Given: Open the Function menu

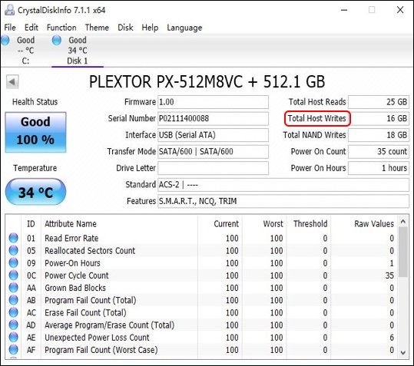Looking at the screenshot, I should click(x=61, y=28).
